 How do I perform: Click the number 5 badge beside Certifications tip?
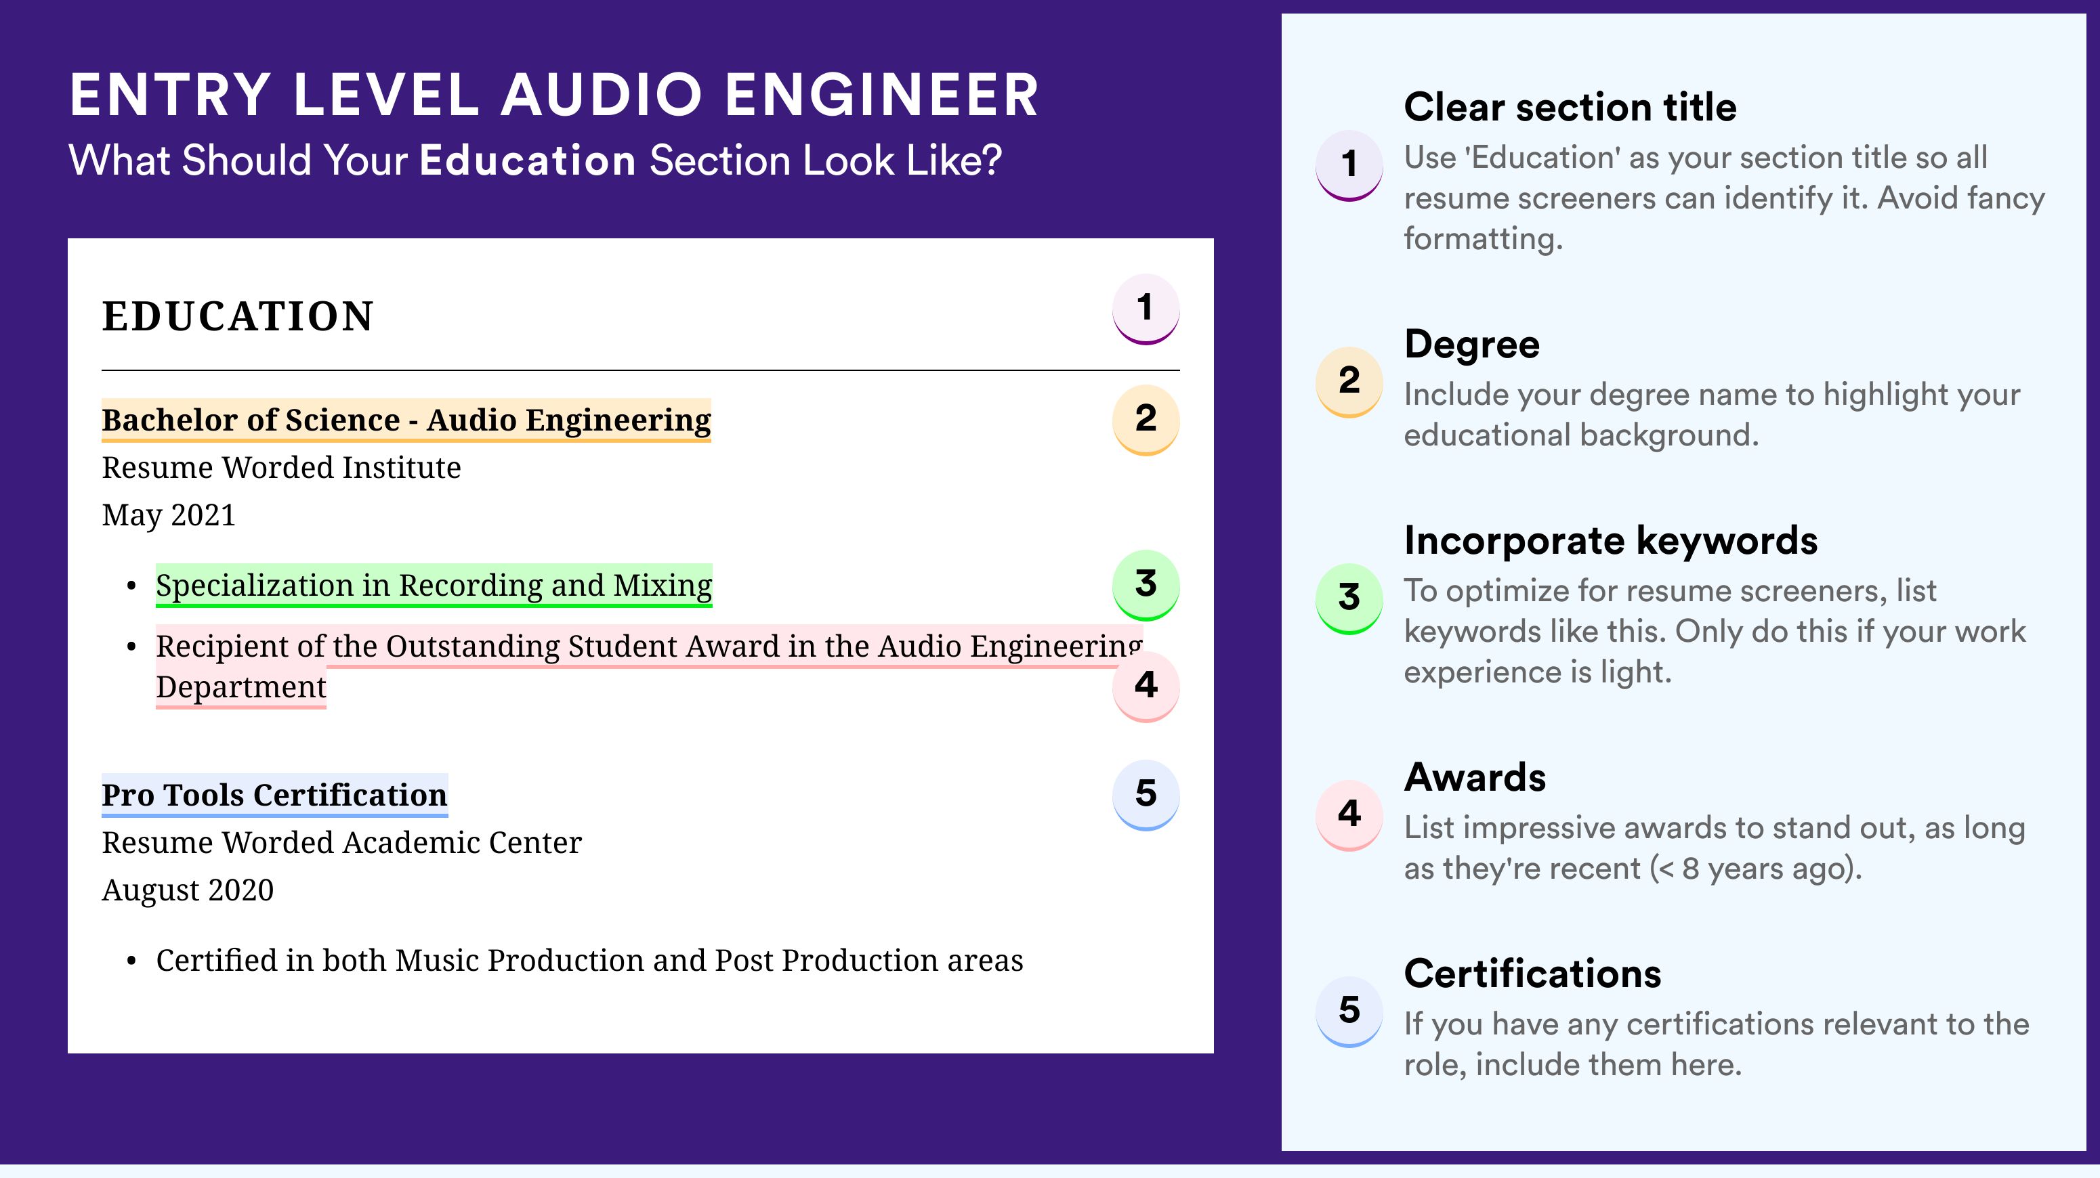click(x=1349, y=1012)
